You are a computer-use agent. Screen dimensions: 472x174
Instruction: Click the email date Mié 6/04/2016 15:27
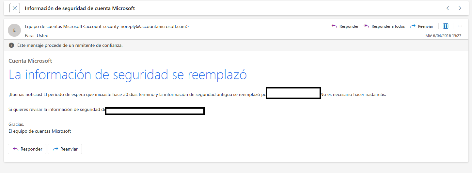[443, 36]
